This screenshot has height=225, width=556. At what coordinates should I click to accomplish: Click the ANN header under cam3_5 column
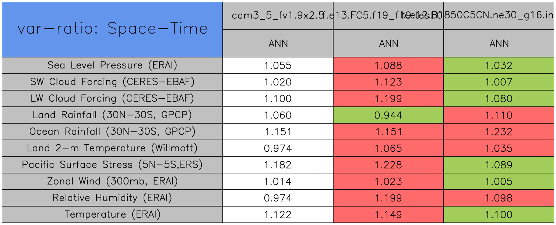(278, 43)
